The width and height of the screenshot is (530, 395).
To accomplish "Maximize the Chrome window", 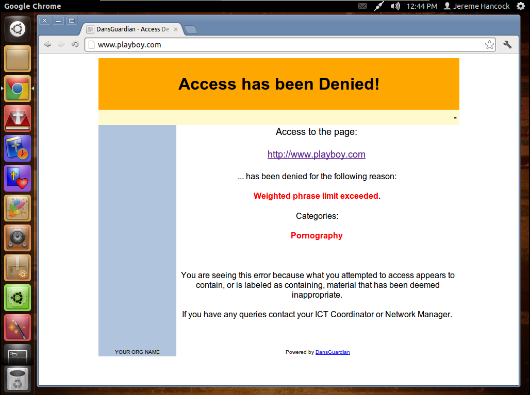I will (x=72, y=21).
